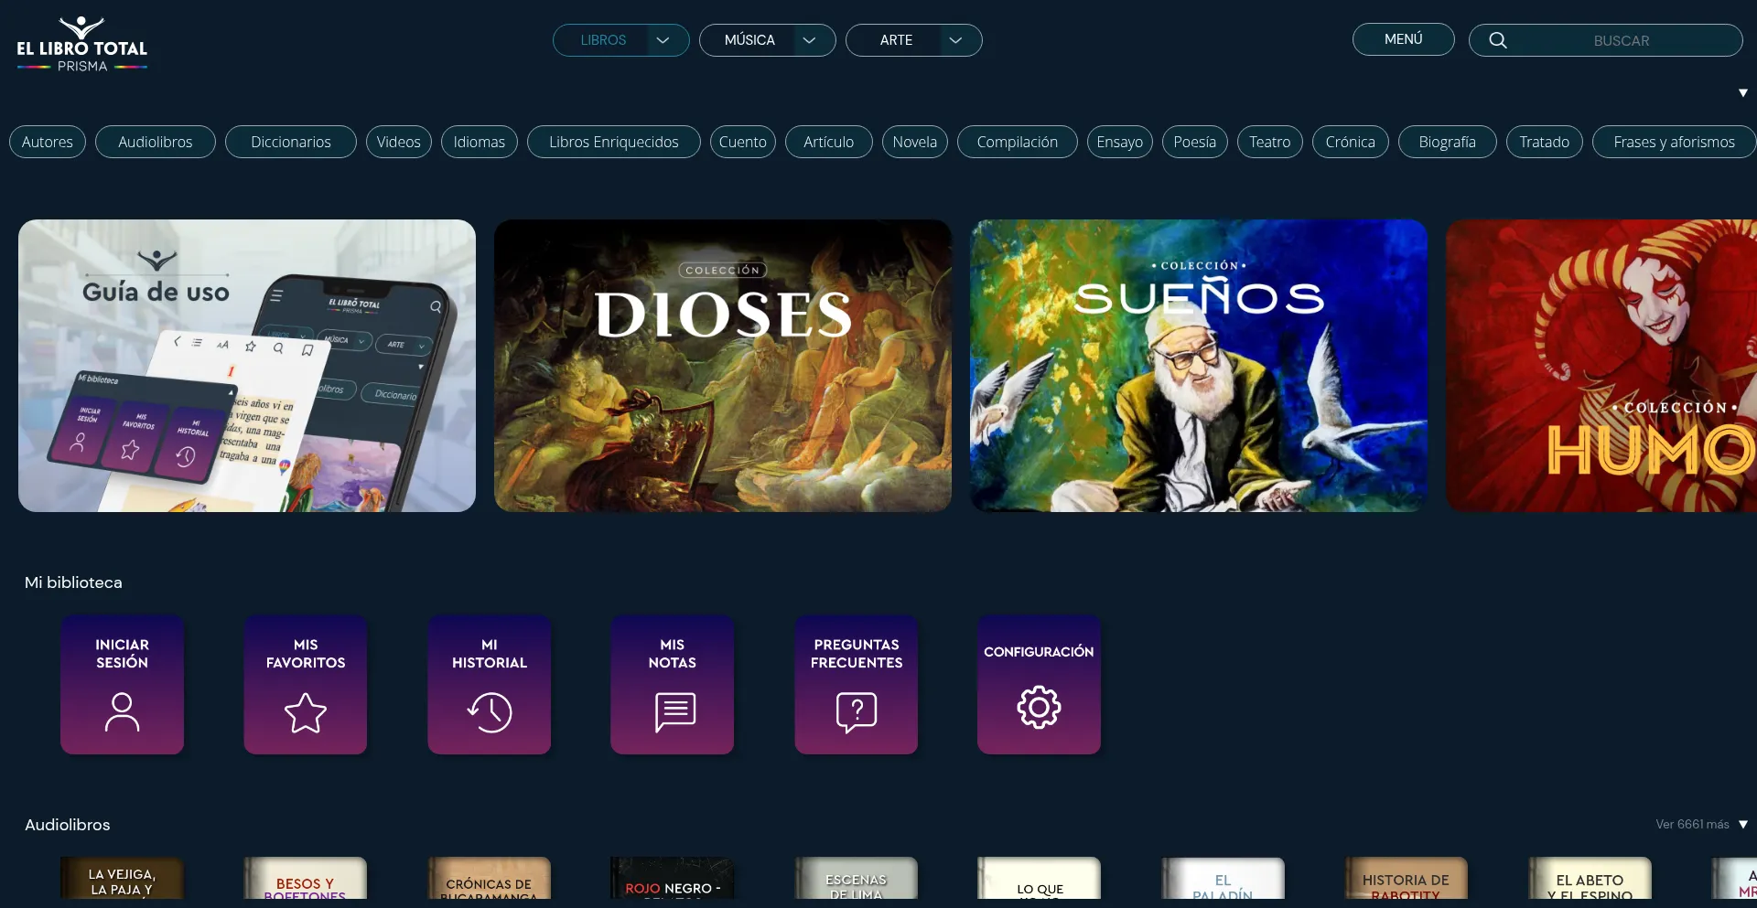1757x908 pixels.
Task: Filter by Diccionarios
Action: point(291,142)
